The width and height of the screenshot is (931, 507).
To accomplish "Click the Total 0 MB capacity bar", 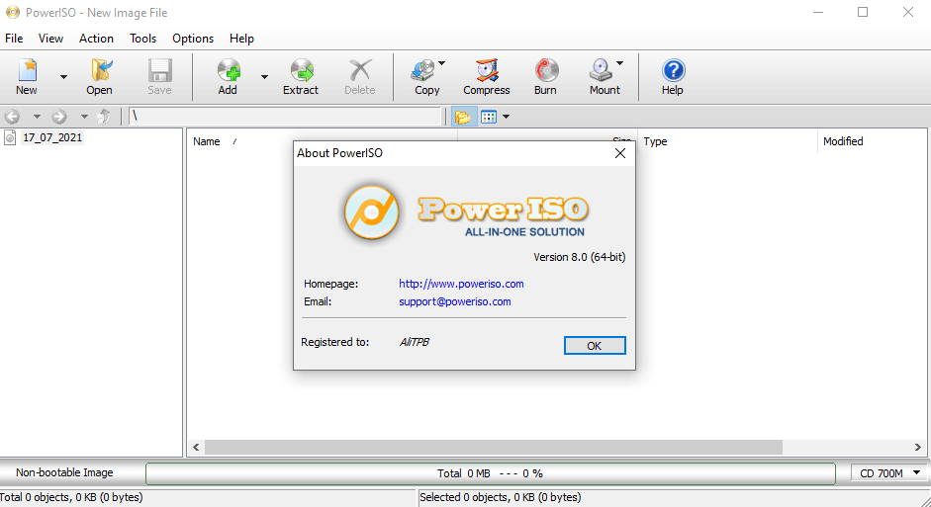I will point(491,473).
